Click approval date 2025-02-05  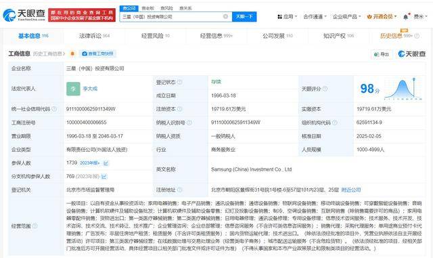click(x=369, y=136)
